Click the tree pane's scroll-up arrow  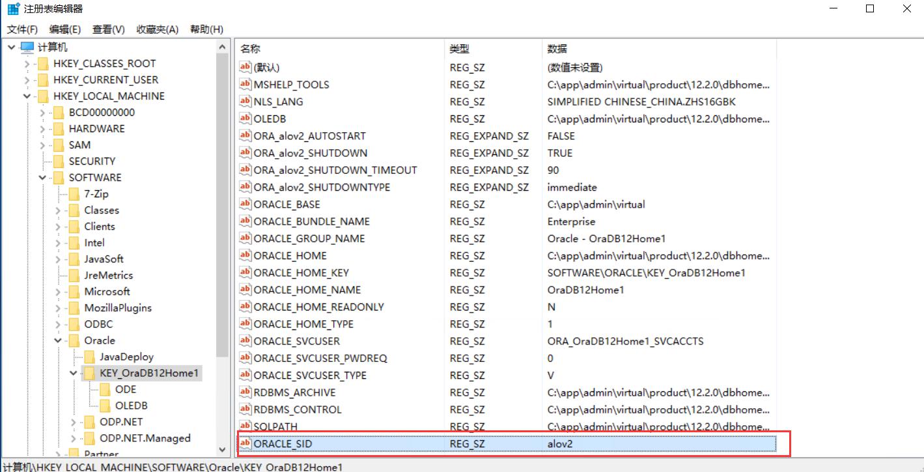click(223, 47)
